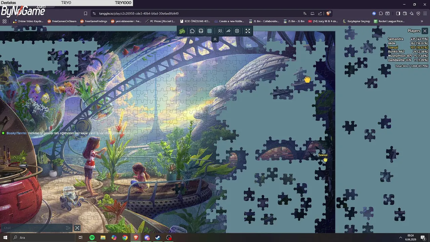Open Online Video Kayde bookmark
The image size is (430, 242).
pos(29,21)
